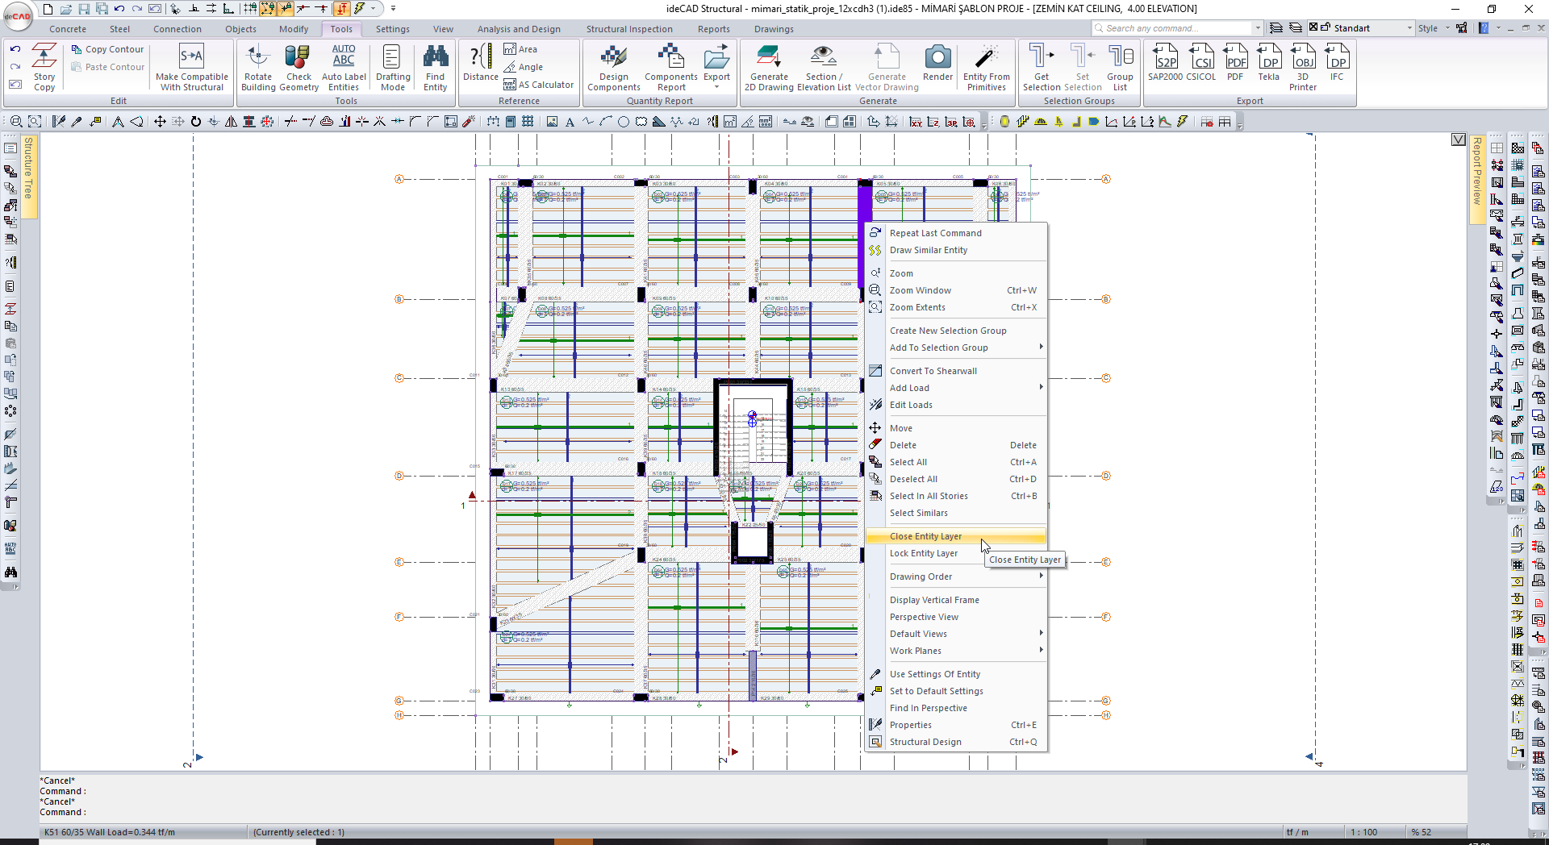The height and width of the screenshot is (845, 1549).
Task: Toggle Drafting Mode on the ribbon
Action: click(x=392, y=66)
